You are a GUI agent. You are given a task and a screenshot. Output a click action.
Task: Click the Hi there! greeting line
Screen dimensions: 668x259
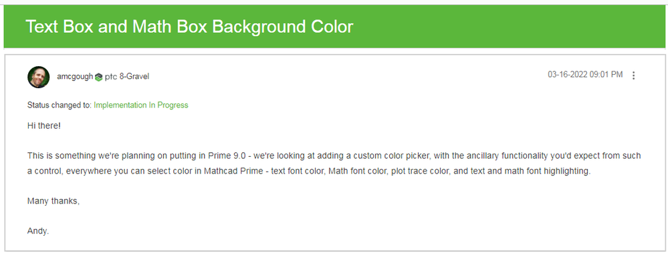click(x=44, y=126)
